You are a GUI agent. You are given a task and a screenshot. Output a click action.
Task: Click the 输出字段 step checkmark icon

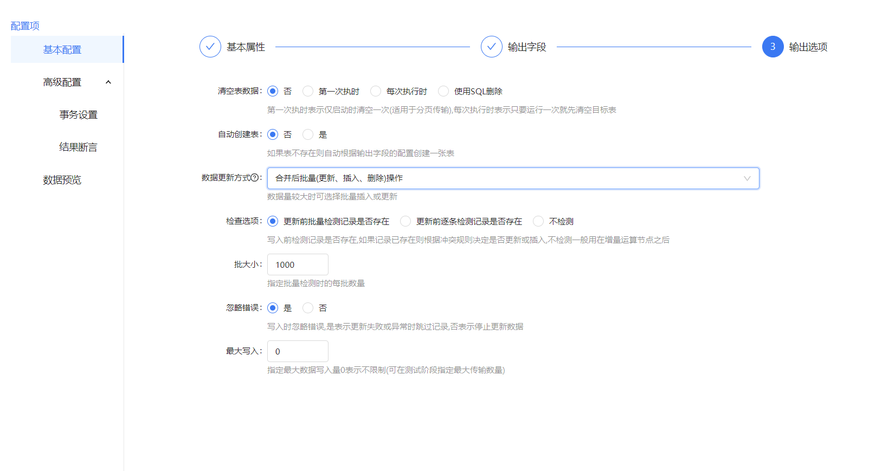pos(491,47)
